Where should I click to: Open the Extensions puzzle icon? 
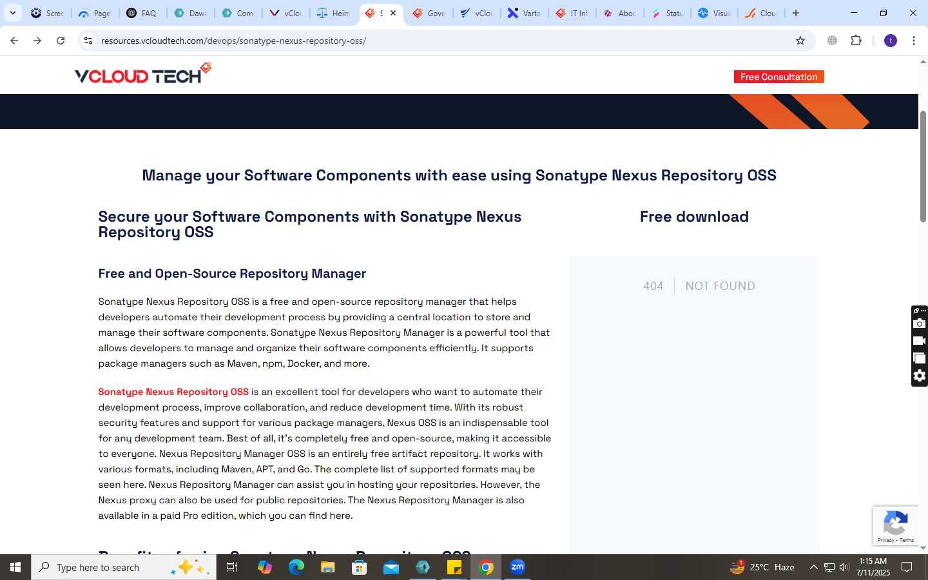pos(856,41)
